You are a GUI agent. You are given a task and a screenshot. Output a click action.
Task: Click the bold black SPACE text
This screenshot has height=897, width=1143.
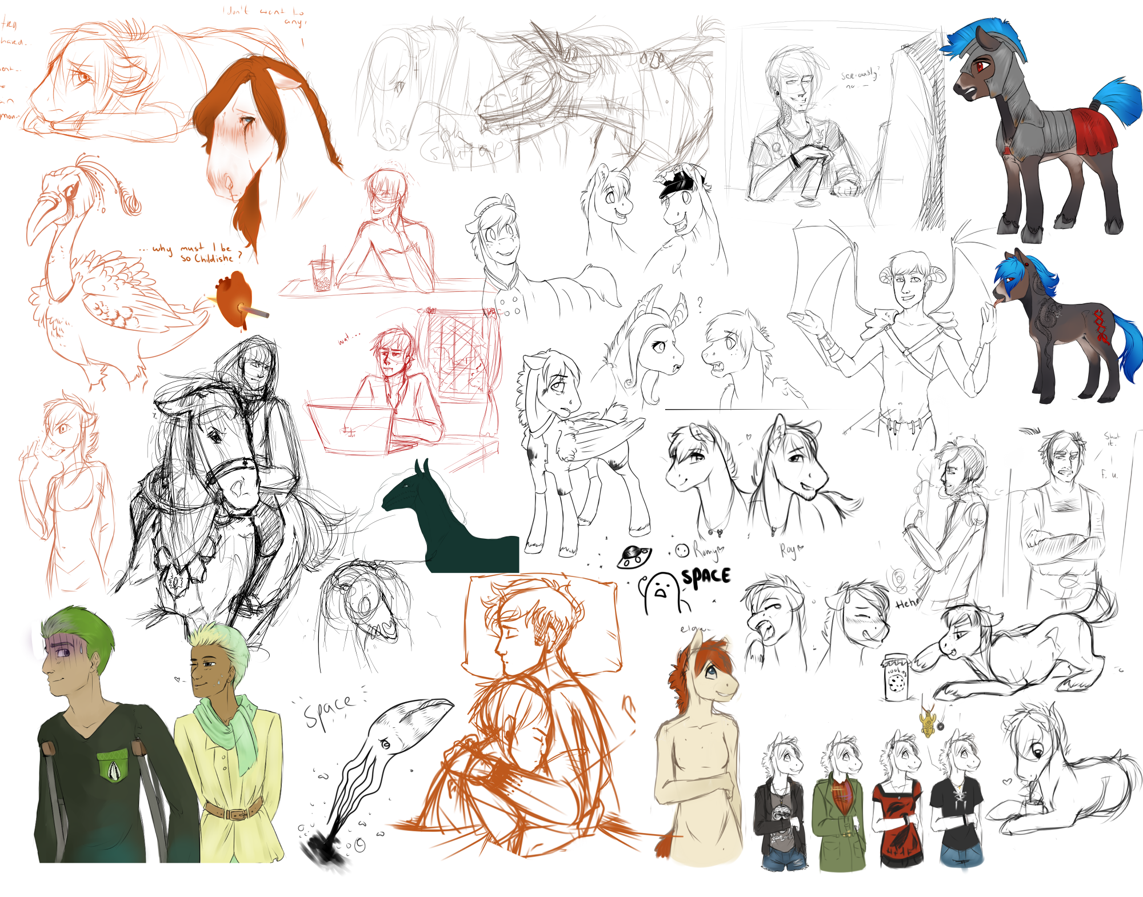[x=706, y=577]
